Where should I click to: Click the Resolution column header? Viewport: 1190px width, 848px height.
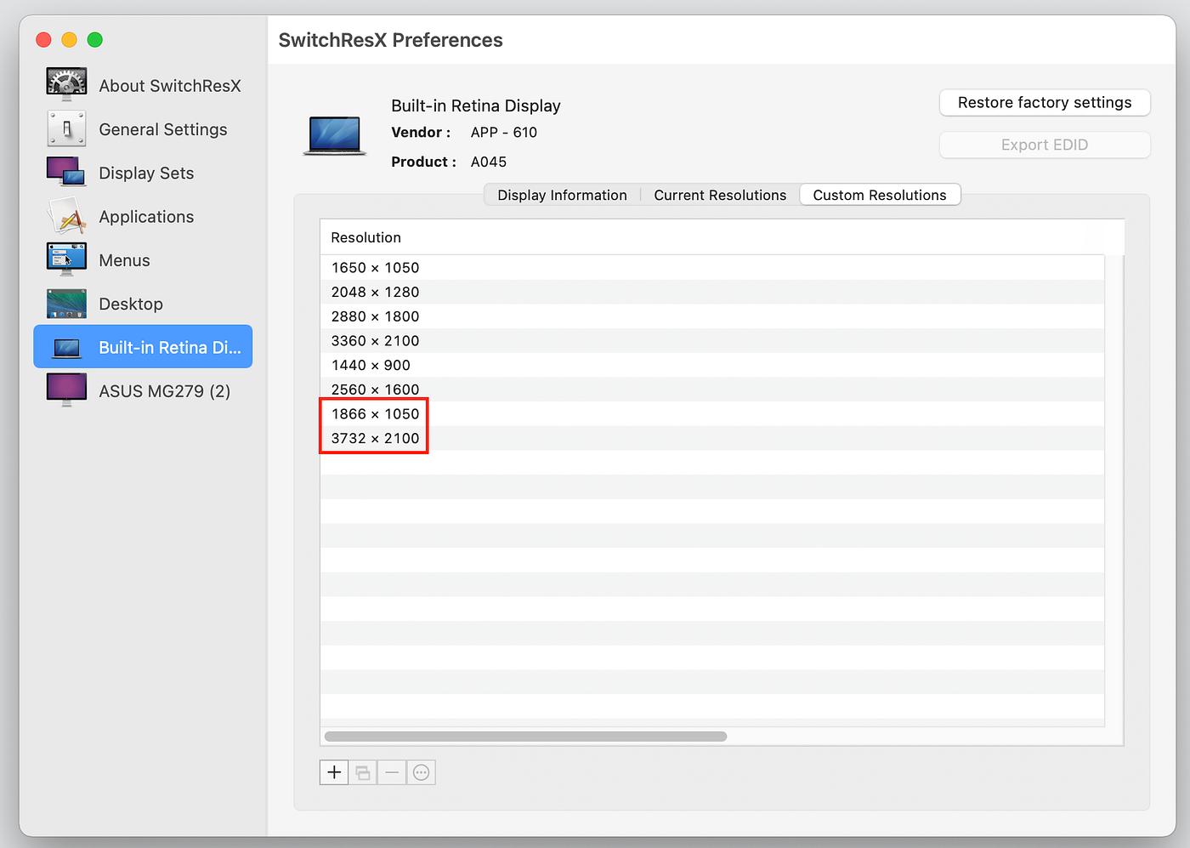(365, 237)
